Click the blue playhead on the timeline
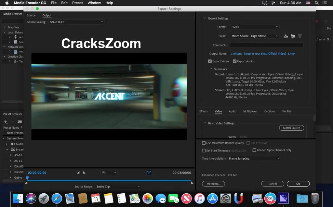 click(27, 178)
